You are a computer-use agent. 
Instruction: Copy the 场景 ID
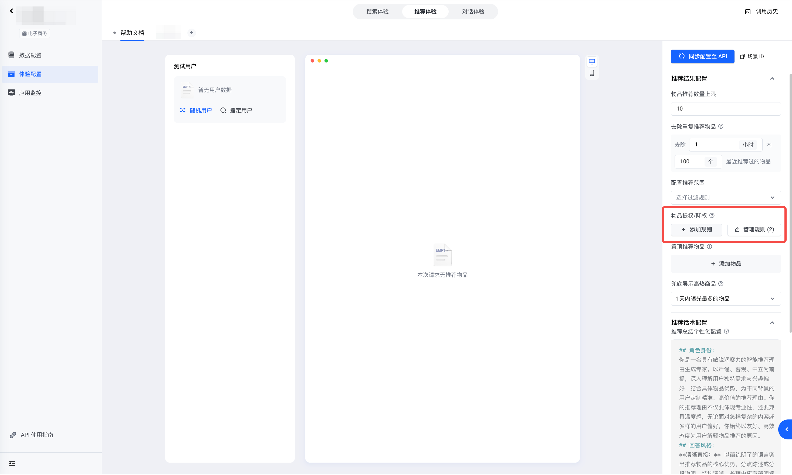752,57
